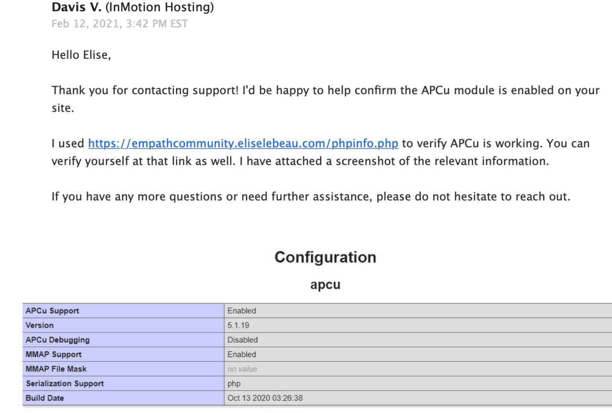Click the Oct 13 2020 build date value
Image resolution: width=612 pixels, height=413 pixels.
(265, 398)
